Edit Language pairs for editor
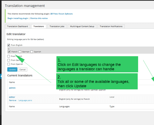 (x=25, y=100)
